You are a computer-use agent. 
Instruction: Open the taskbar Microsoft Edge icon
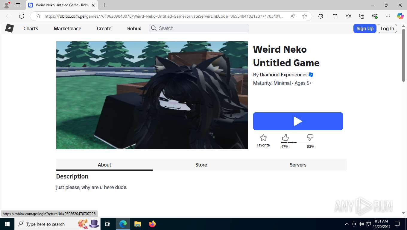pos(123,224)
